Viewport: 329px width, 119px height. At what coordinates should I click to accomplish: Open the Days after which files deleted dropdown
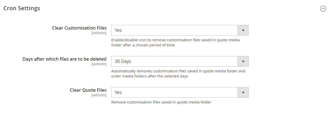(x=175, y=61)
